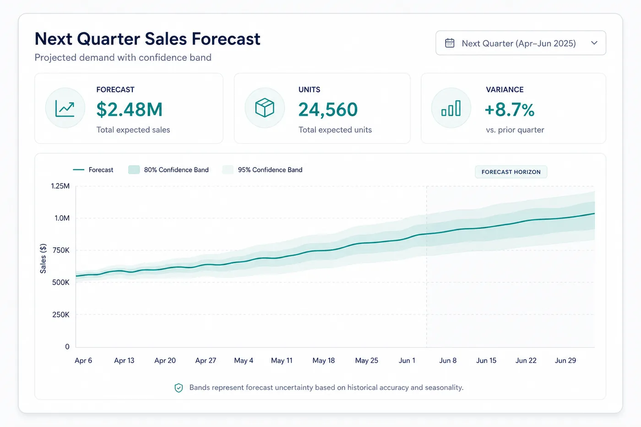Click the trend line chart icon in Forecast card
This screenshot has width=641, height=427.
click(x=65, y=108)
